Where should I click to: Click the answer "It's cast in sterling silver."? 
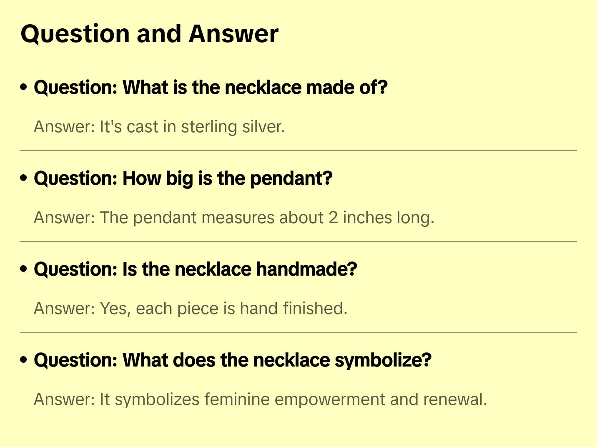click(159, 127)
